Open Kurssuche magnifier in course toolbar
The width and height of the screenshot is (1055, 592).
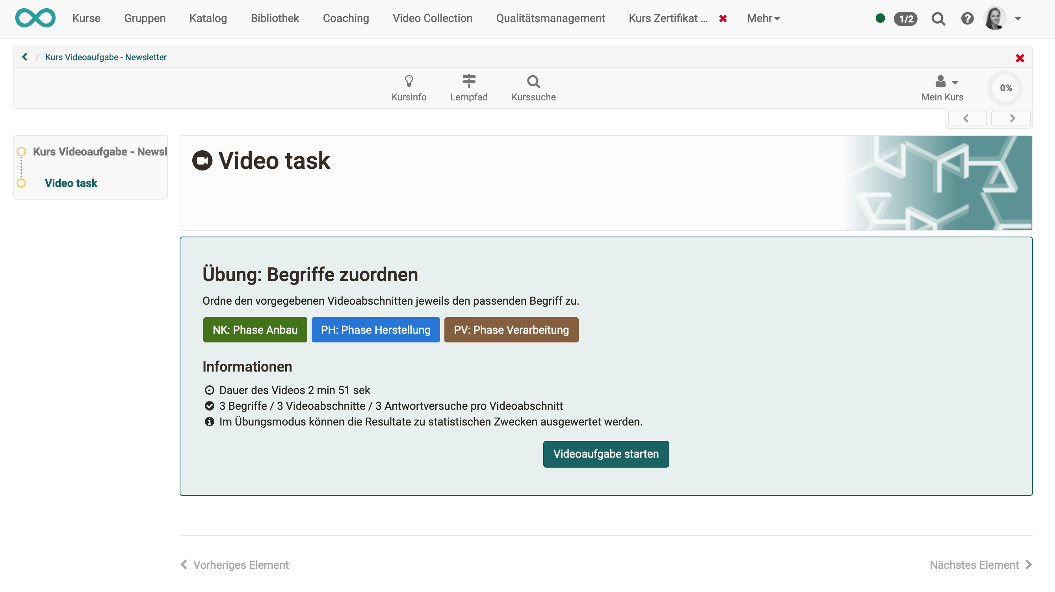[x=533, y=81]
